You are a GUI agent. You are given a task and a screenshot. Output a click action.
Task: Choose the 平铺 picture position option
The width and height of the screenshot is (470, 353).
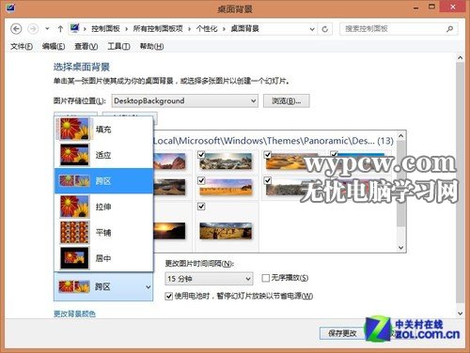[103, 232]
